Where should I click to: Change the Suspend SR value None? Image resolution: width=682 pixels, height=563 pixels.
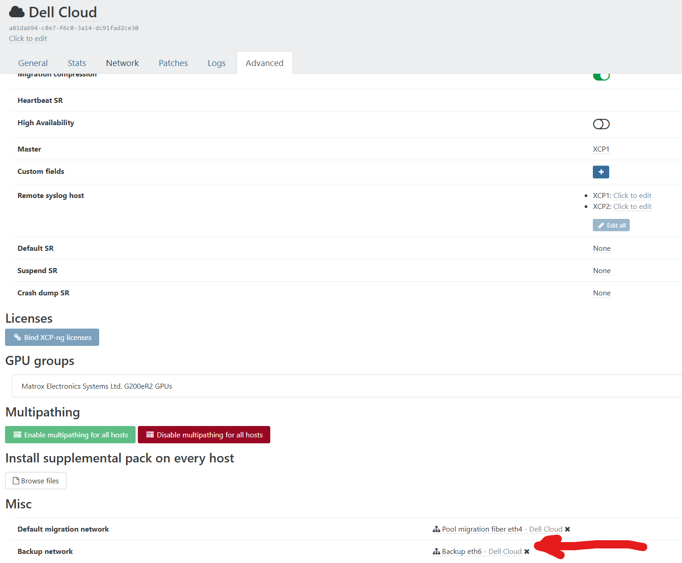point(601,271)
